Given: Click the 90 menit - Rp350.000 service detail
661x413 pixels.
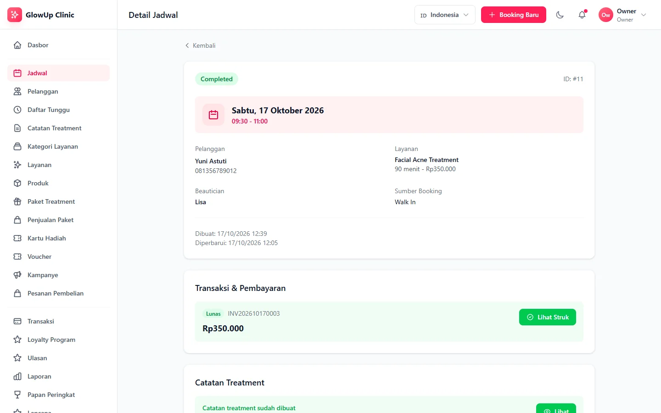Looking at the screenshot, I should (x=425, y=169).
